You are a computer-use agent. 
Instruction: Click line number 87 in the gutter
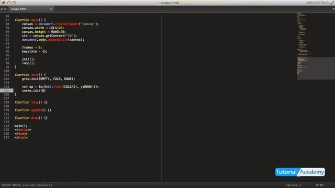tap(7, 20)
